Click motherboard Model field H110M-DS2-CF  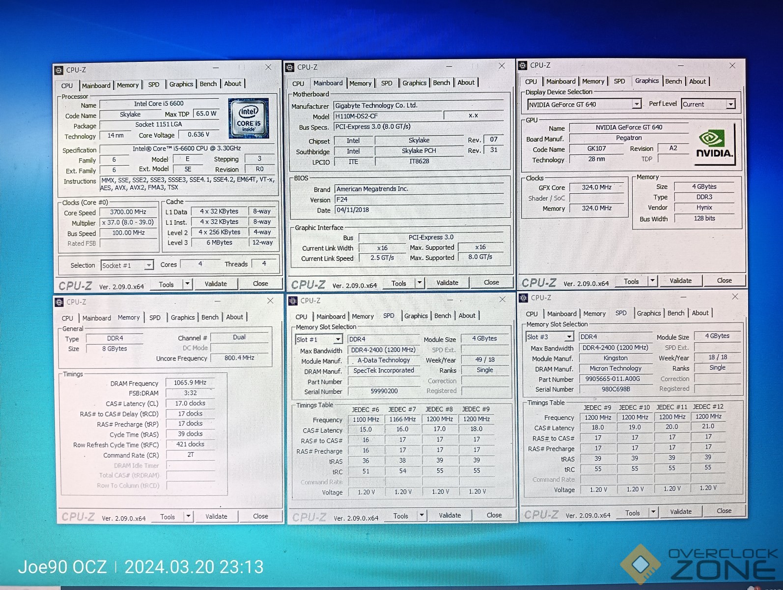tap(388, 116)
